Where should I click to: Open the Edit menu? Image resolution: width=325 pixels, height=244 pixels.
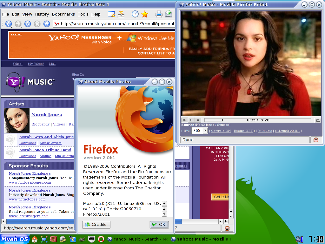coord(16,14)
